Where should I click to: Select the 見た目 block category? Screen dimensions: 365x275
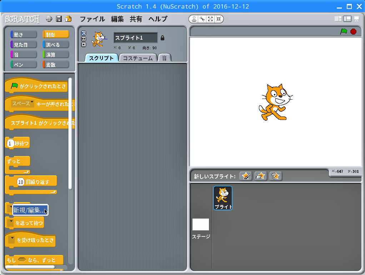[x=24, y=45]
